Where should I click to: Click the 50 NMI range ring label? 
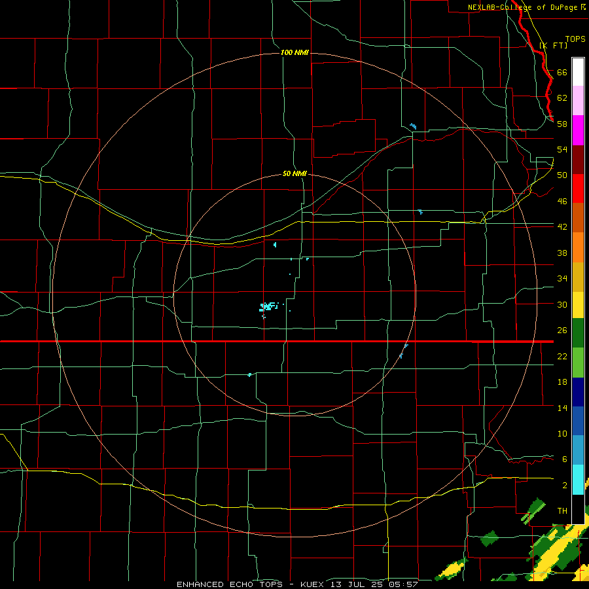(294, 173)
